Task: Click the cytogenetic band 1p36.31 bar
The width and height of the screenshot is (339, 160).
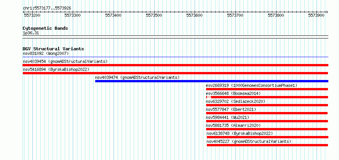Action: click(x=176, y=37)
